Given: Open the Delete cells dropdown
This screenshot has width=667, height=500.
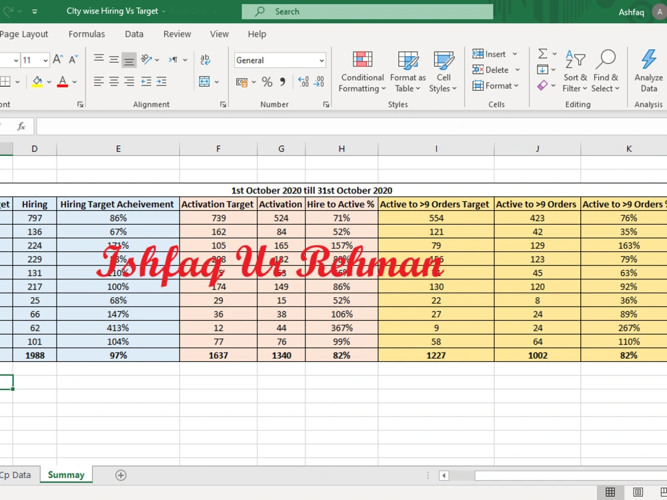Looking at the screenshot, I should (518, 70).
